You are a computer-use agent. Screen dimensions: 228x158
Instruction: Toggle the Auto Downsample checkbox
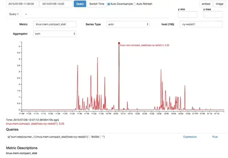click(109, 4)
